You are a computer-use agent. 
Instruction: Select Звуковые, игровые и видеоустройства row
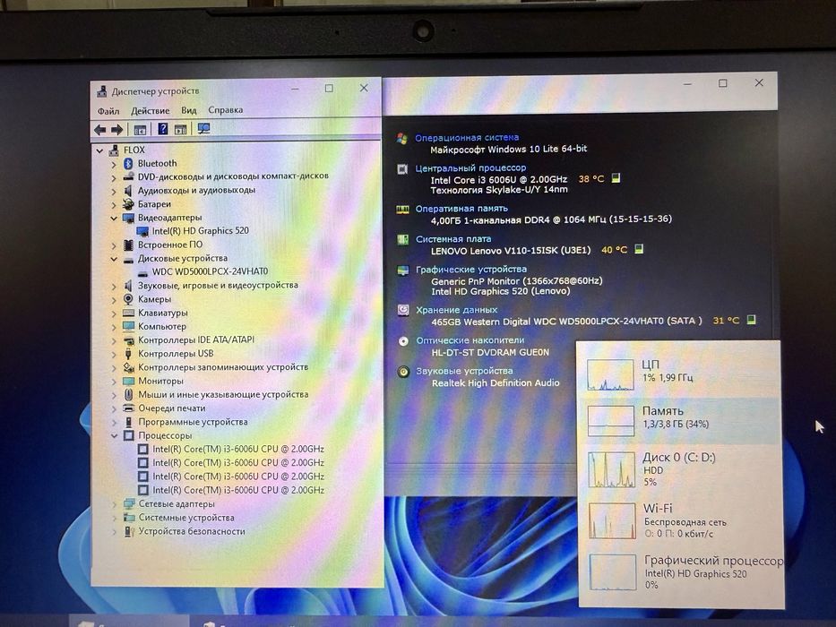218,285
